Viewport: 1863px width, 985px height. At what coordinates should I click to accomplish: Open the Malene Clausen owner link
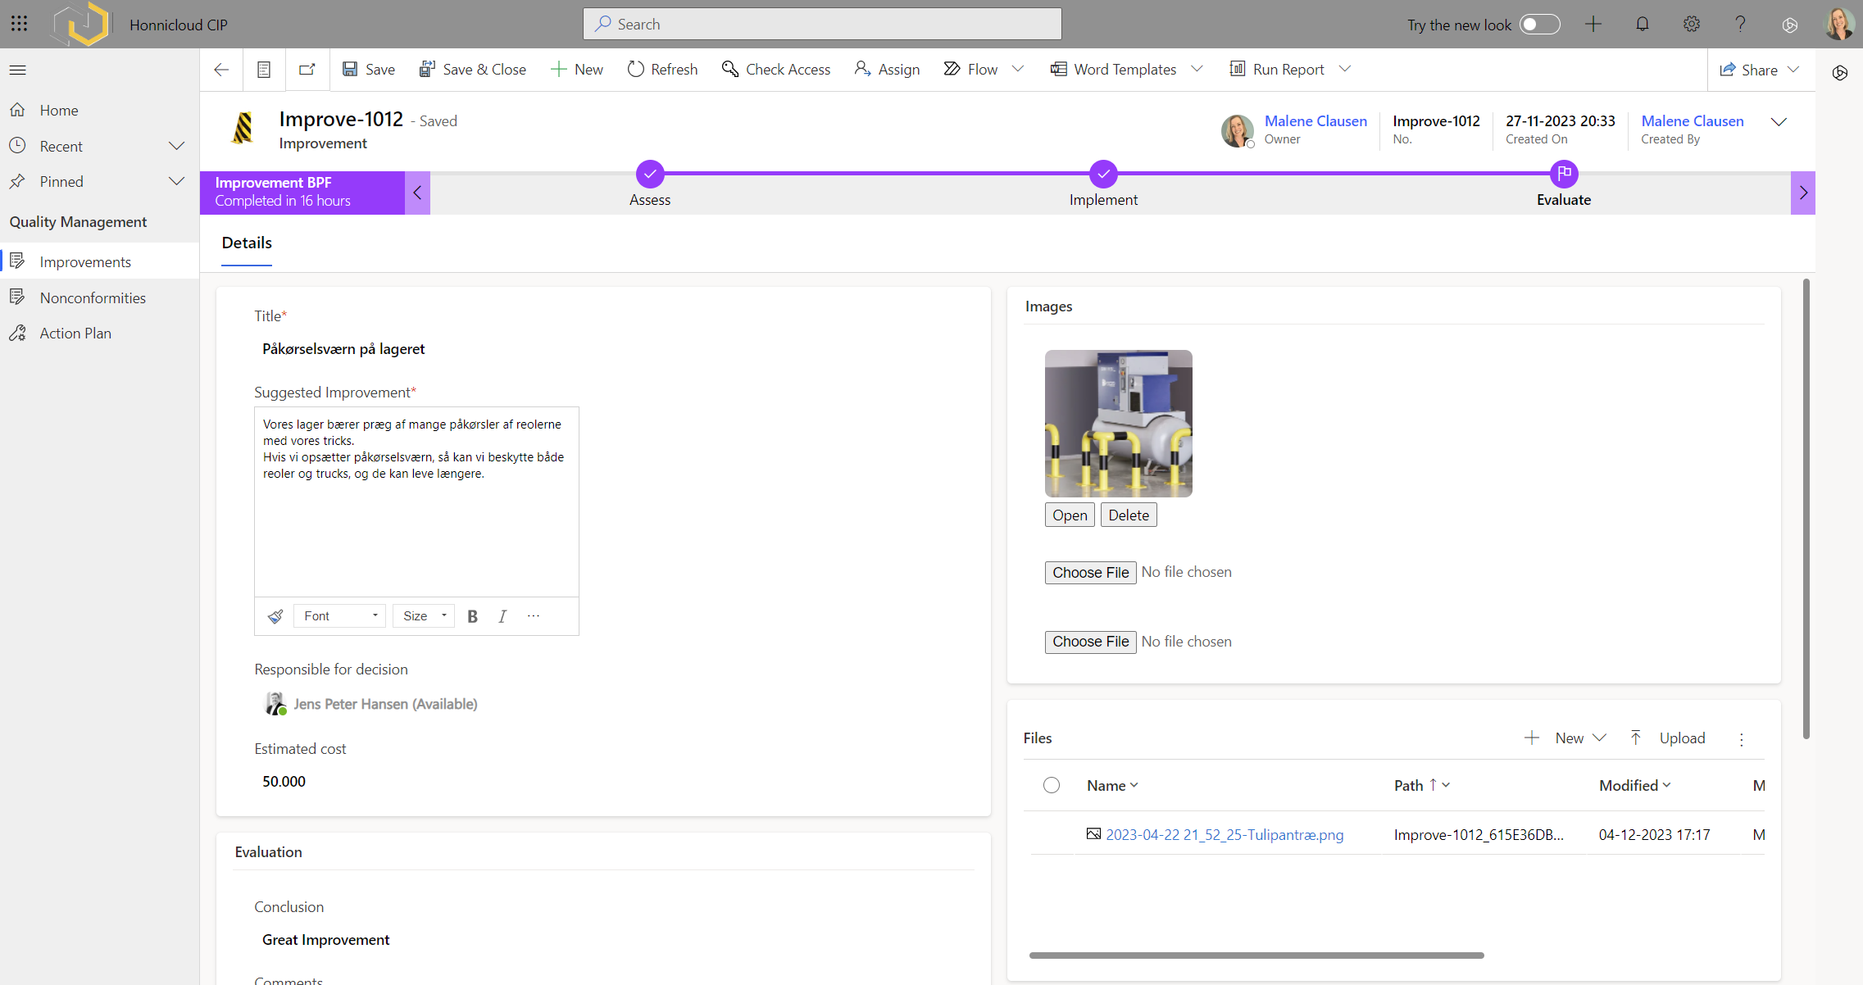click(x=1315, y=121)
